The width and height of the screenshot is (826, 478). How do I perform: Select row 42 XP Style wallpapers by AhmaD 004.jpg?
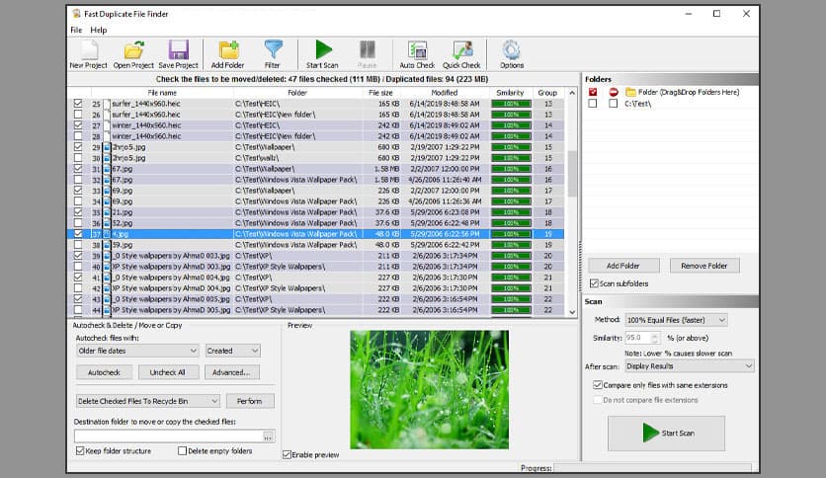(316, 288)
